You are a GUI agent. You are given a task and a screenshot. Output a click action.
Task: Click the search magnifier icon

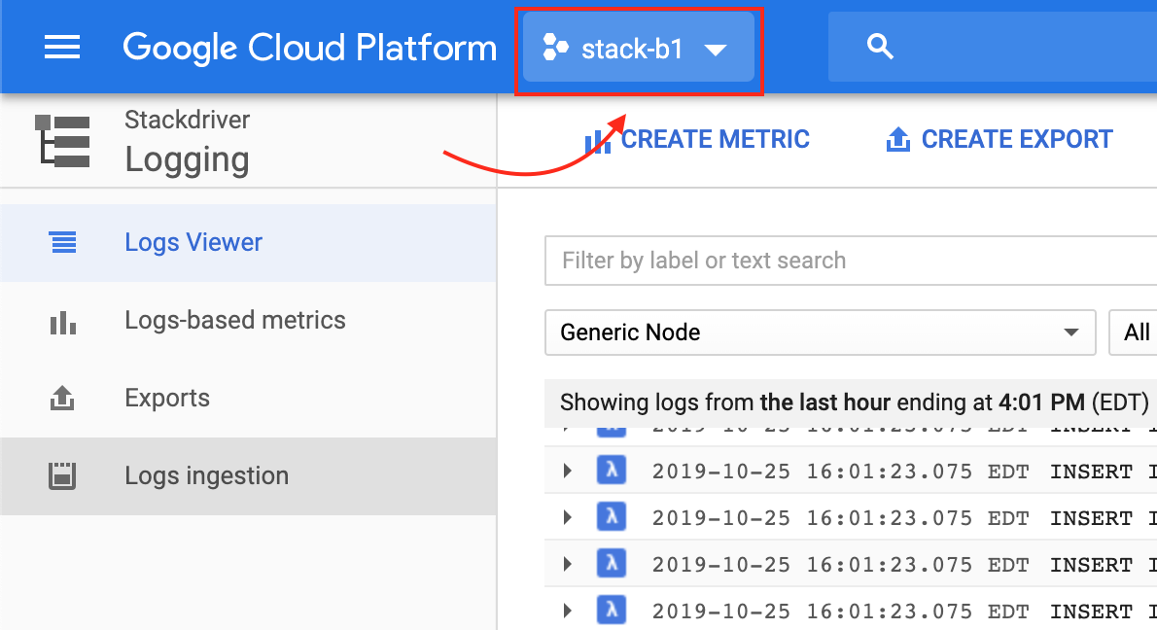[880, 47]
